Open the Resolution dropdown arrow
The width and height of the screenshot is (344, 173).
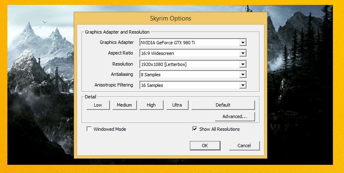point(243,64)
